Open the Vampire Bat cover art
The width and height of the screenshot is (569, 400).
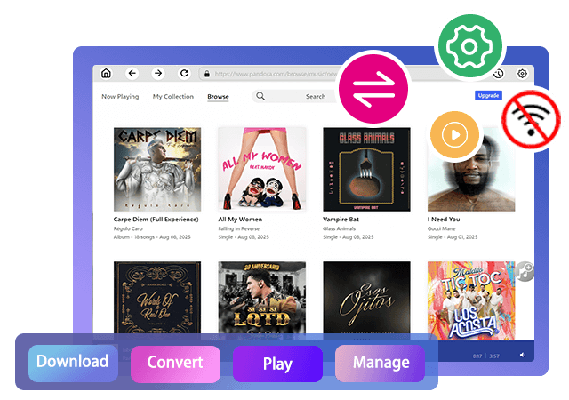pyautogui.click(x=366, y=169)
